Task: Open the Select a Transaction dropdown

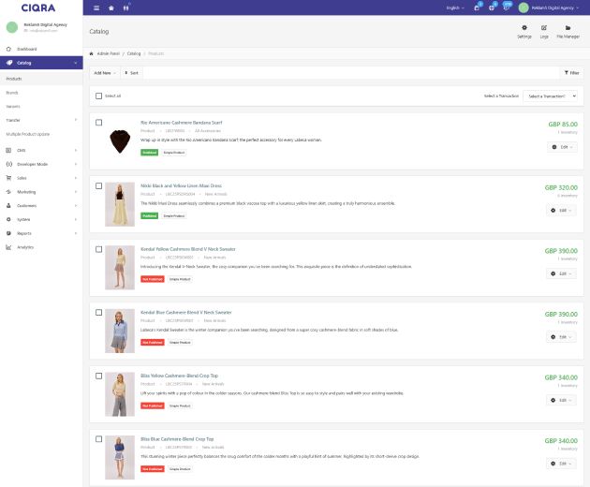Action: tap(550, 96)
